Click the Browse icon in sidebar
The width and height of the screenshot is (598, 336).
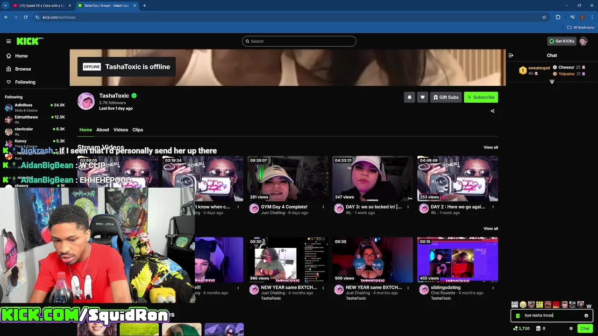tap(8, 69)
